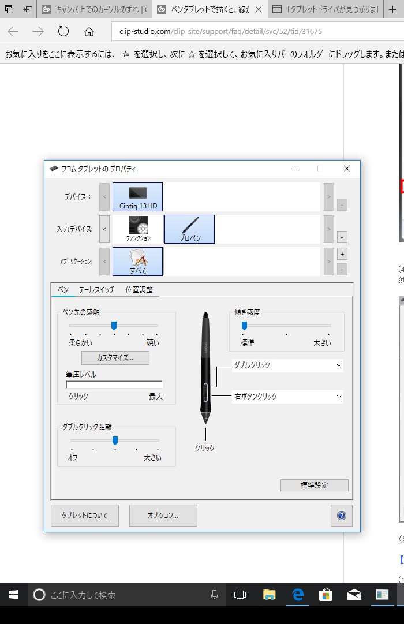The width and height of the screenshot is (404, 627).
Task: Select the プロペン tool icon
Action: [x=189, y=229]
